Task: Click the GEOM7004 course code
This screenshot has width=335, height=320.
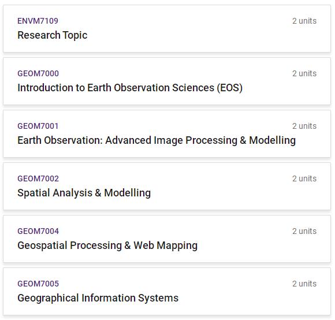Action: click(38, 231)
